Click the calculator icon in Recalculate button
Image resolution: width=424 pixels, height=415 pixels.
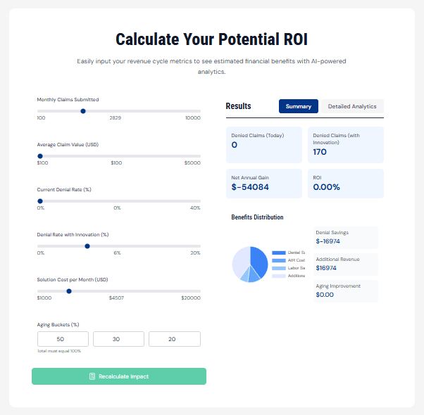click(x=92, y=376)
